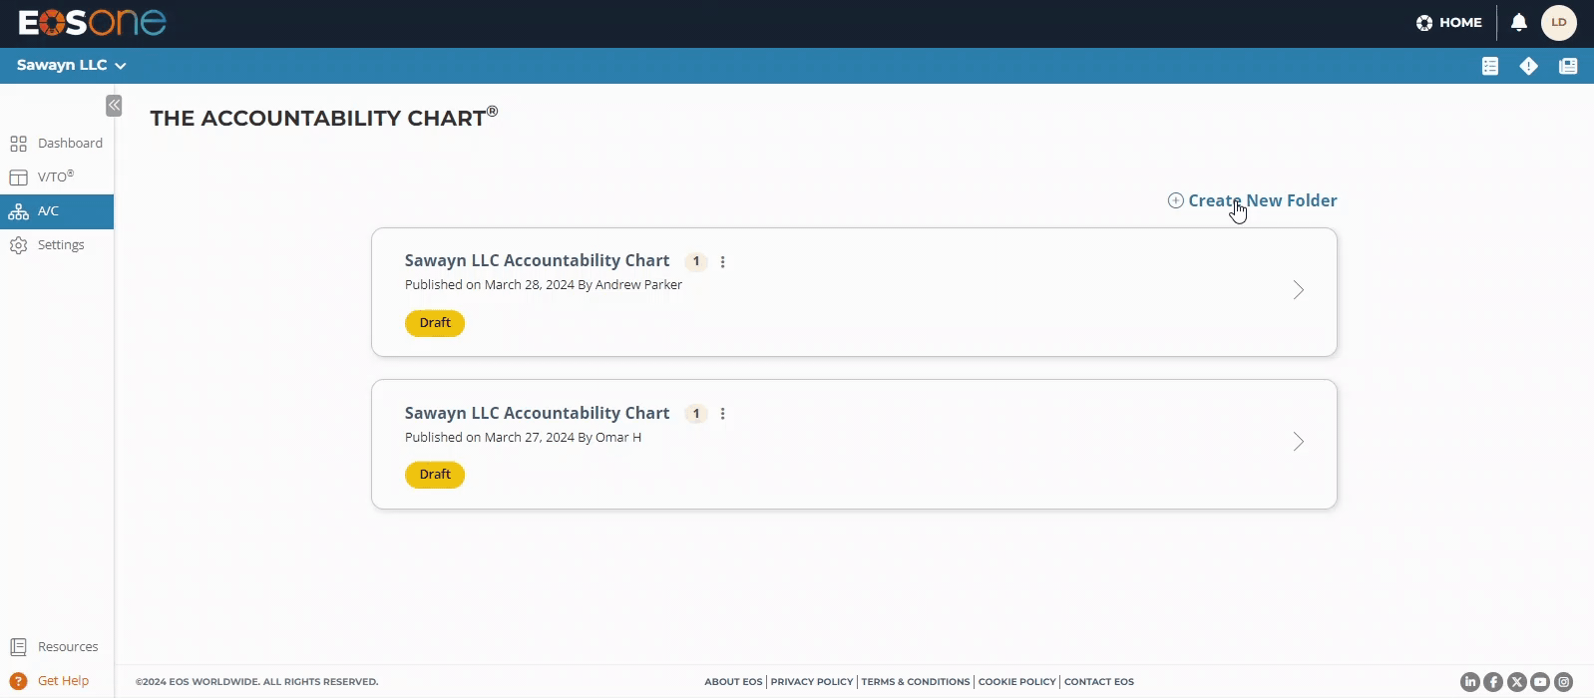The width and height of the screenshot is (1594, 698).
Task: Click the HOME lifebuoy icon
Action: click(x=1424, y=23)
